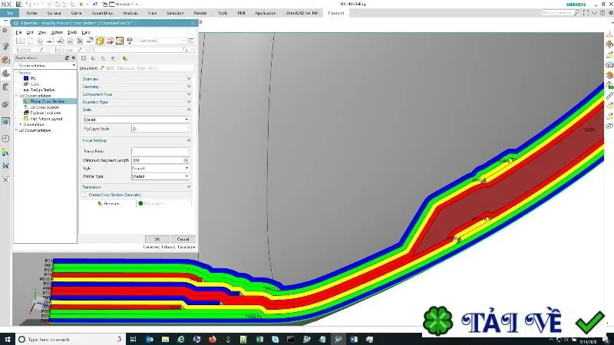Screen dimensions: 614x345
Task: Toggle the checkmark icon above Document field
Action: coord(84,58)
